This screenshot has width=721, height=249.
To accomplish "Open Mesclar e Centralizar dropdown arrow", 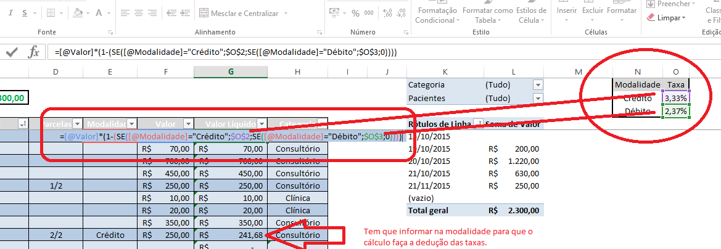I will pyautogui.click(x=286, y=14).
